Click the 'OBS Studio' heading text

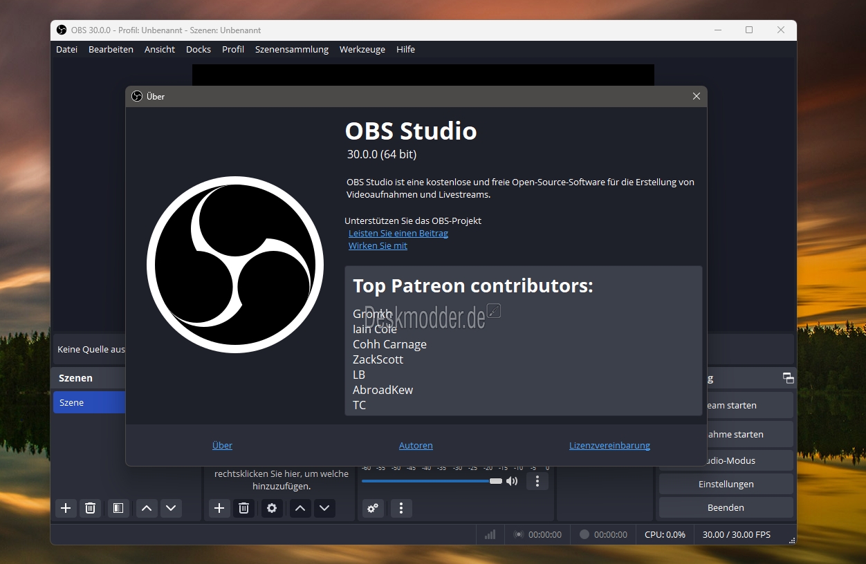[x=411, y=131]
